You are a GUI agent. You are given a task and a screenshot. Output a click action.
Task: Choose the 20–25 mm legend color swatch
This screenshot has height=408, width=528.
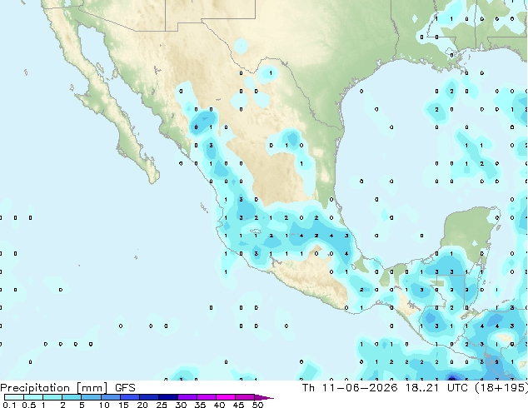148,397
